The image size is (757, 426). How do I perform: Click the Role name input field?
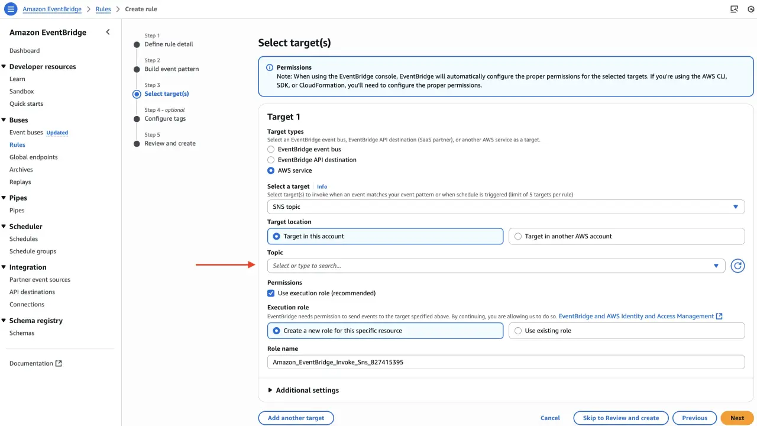tap(506, 362)
